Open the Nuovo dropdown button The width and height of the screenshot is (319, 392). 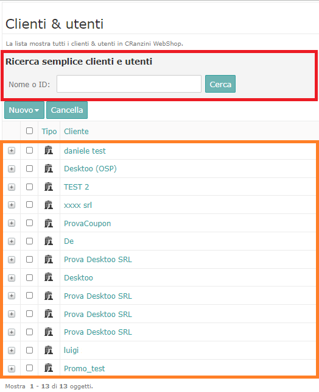pos(24,110)
